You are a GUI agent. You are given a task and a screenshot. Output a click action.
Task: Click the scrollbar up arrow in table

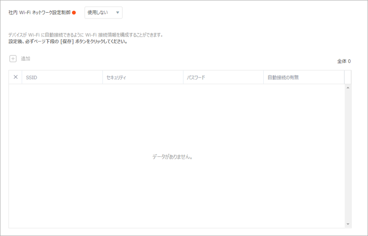tap(348, 88)
